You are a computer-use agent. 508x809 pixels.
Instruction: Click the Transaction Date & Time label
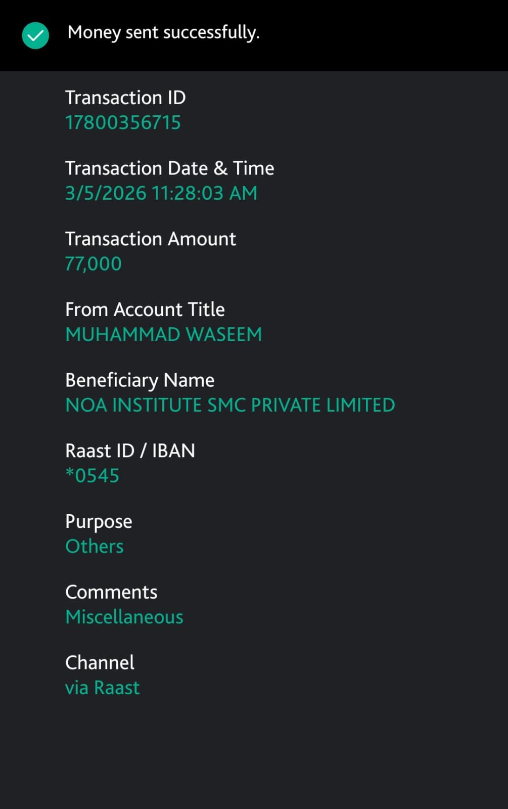click(x=169, y=168)
